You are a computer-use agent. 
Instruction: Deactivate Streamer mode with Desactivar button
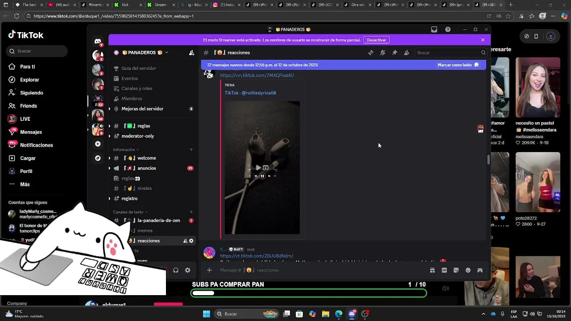coord(376,40)
